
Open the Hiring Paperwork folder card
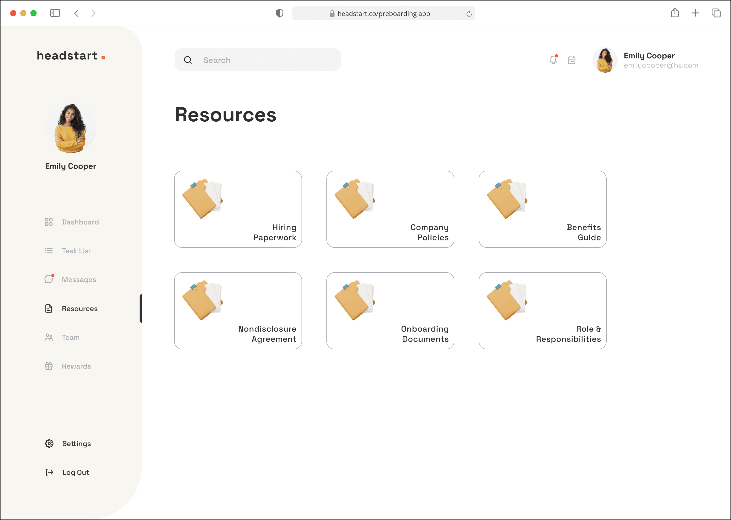click(x=238, y=209)
